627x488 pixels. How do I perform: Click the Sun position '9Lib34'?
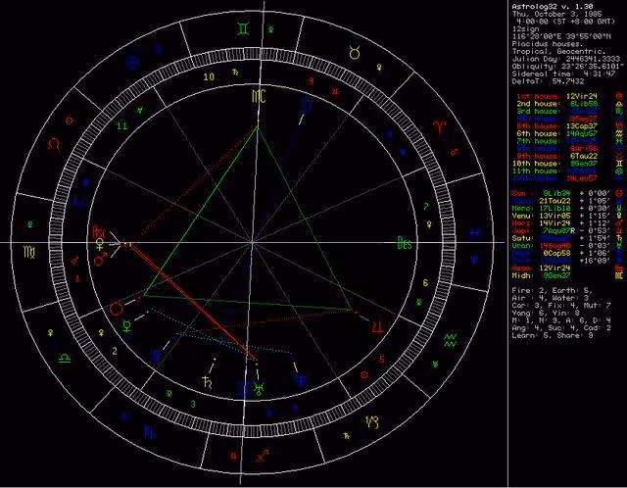tap(556, 194)
